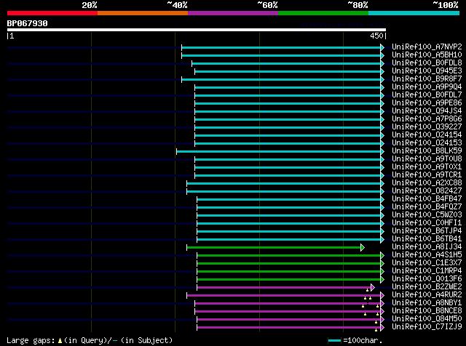Click the =100char. scale legend
Screen dimensions: 466x346
point(355,340)
